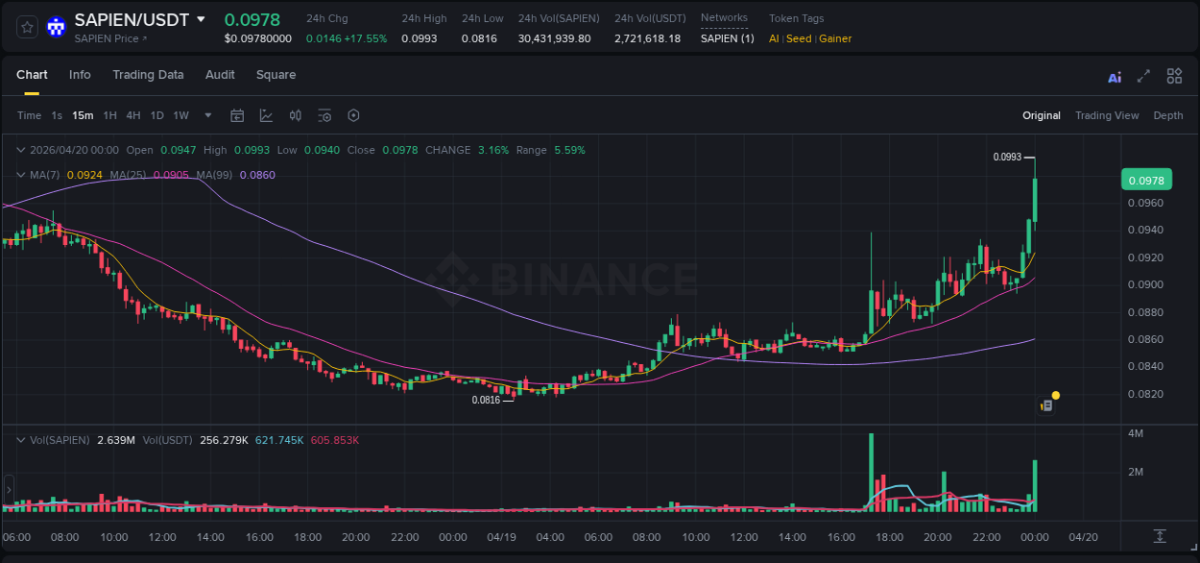Expand the SAPIEN/USDT pair selector dropdown
The width and height of the screenshot is (1200, 563).
201,19
